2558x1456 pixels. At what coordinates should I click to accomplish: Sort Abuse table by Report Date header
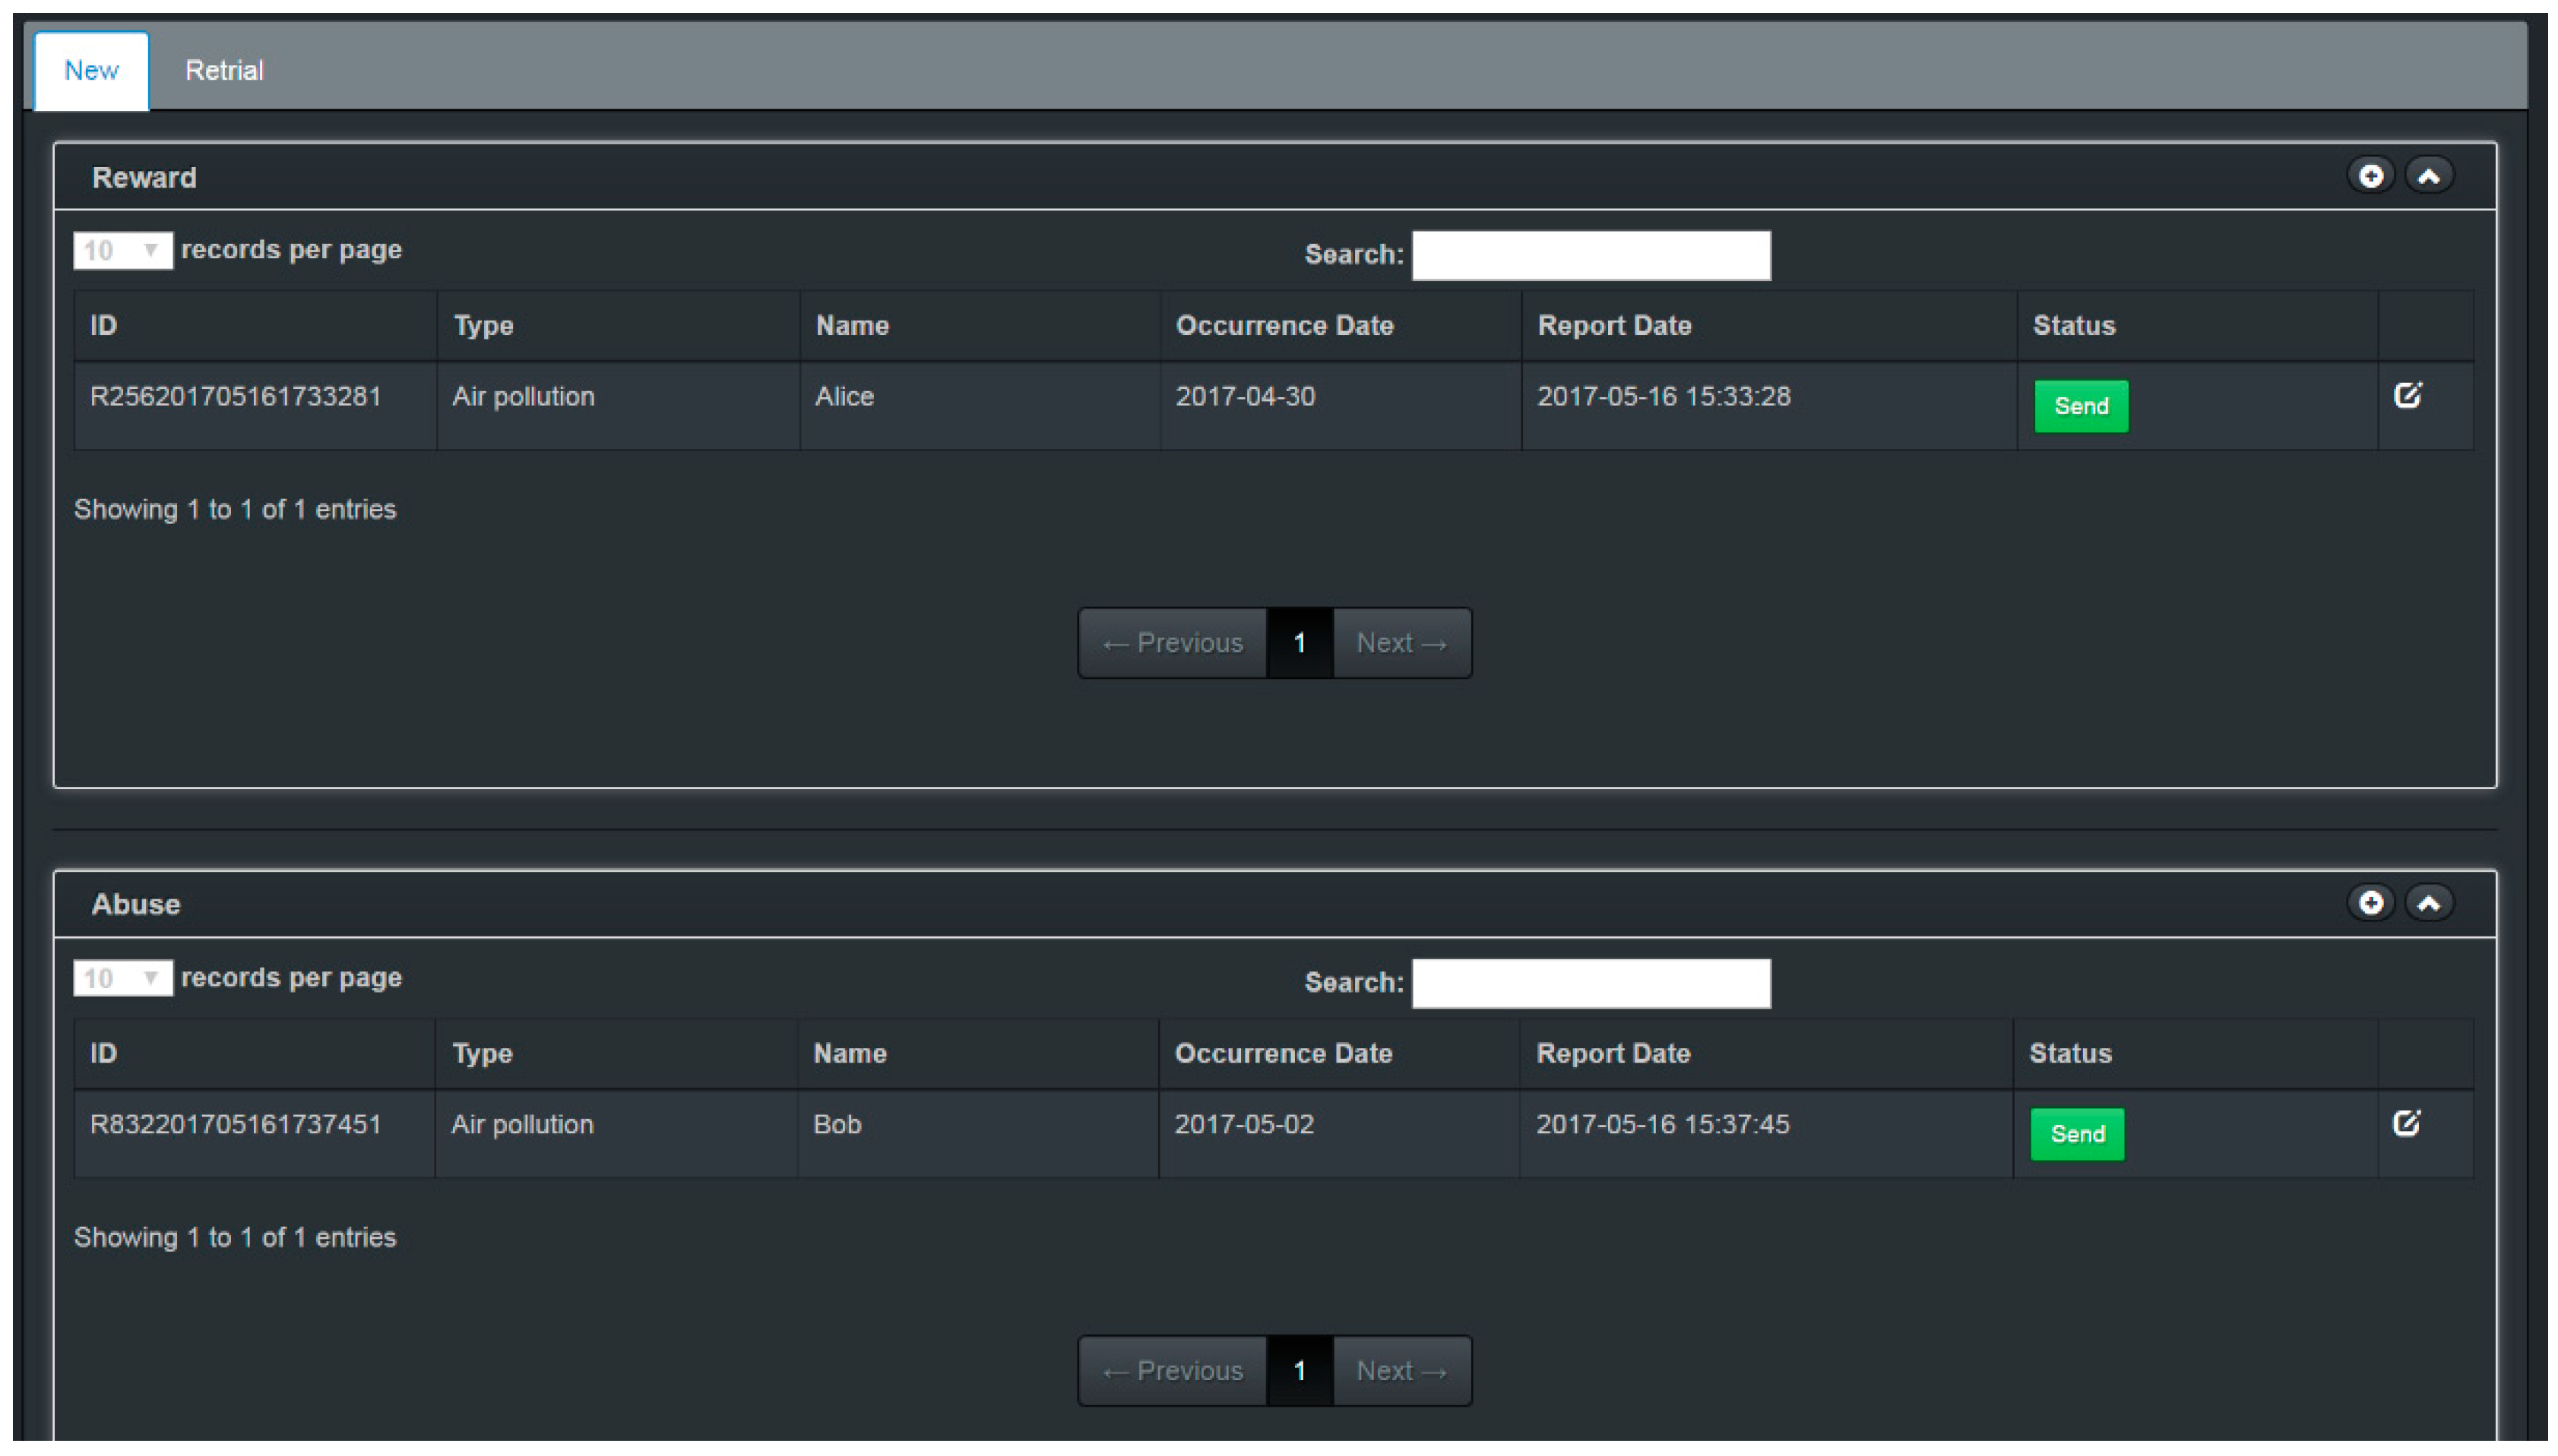(1613, 1054)
